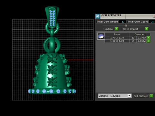Viewport: 155px width, 116px height.
Task: Click the Total Gem Weight label
Action: (108, 22)
